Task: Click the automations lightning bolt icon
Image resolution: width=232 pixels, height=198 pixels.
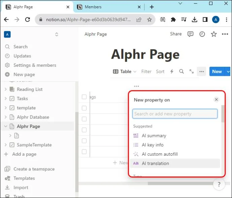Action: point(171,71)
